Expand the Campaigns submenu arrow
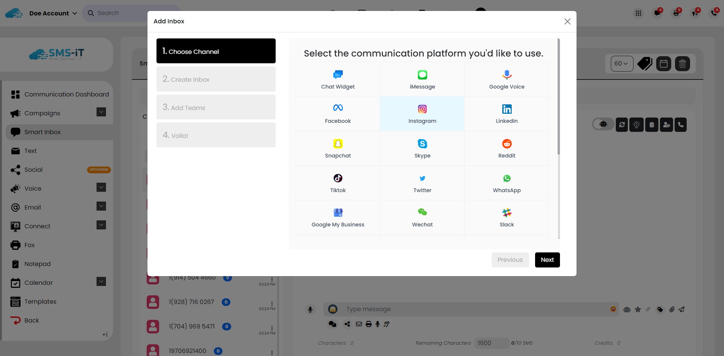The height and width of the screenshot is (356, 724). pyautogui.click(x=101, y=112)
